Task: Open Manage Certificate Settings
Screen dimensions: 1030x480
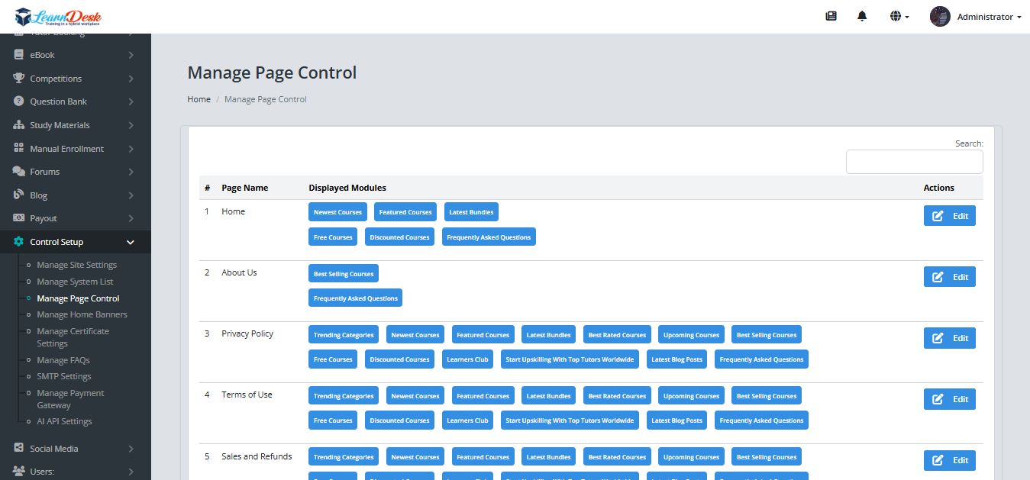Action: (x=73, y=337)
